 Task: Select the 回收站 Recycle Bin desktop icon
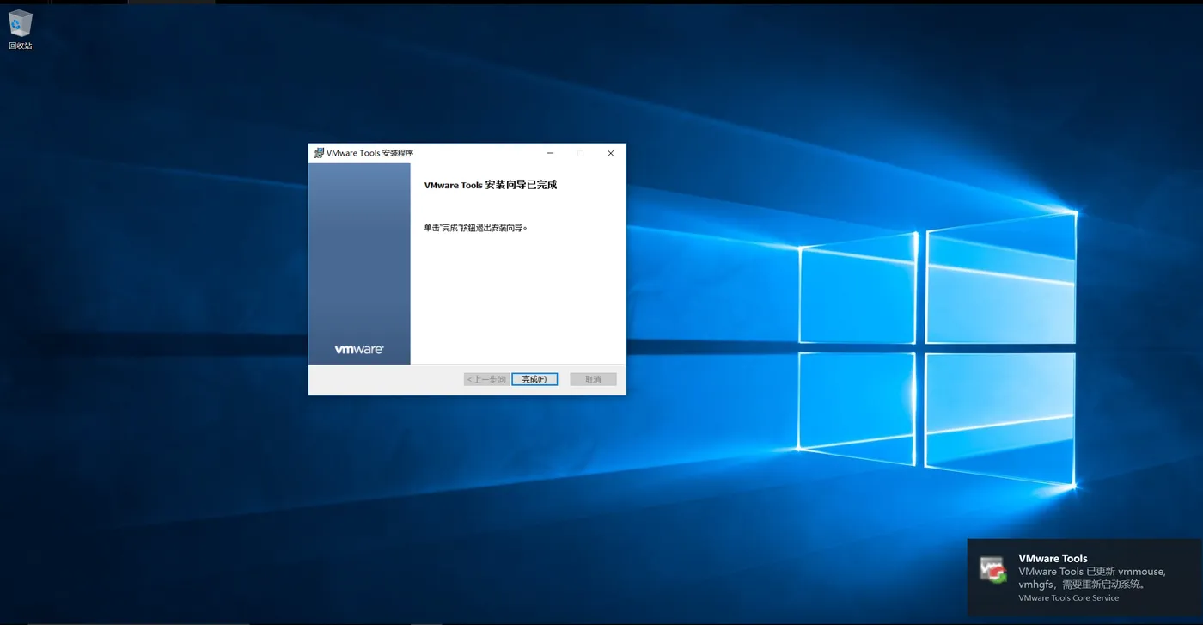pyautogui.click(x=21, y=29)
